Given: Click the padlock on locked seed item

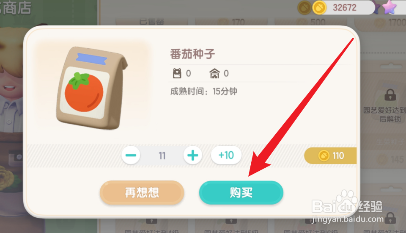Looking at the screenshot, I should [390, 95].
